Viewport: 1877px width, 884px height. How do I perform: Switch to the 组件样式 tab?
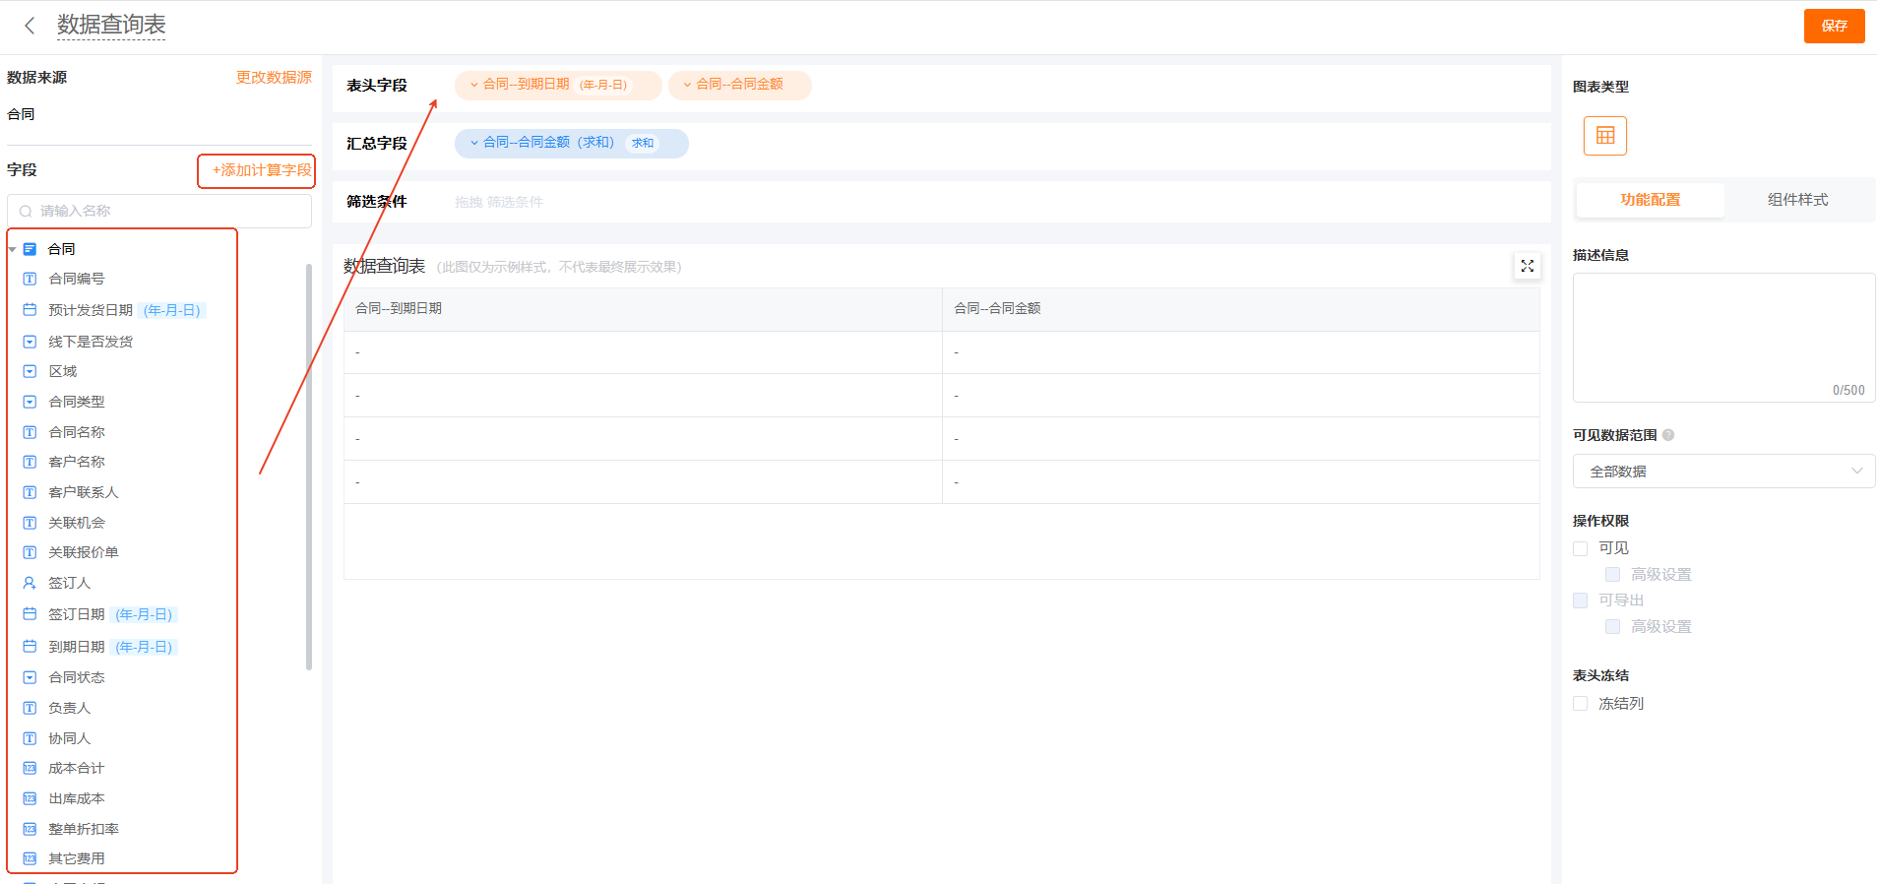1797,200
